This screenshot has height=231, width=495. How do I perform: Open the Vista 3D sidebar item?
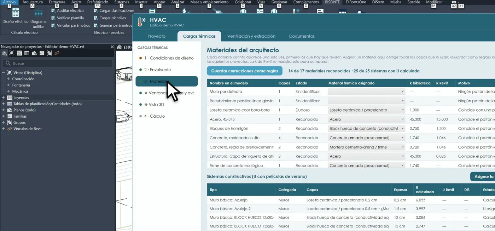[x=167, y=105]
